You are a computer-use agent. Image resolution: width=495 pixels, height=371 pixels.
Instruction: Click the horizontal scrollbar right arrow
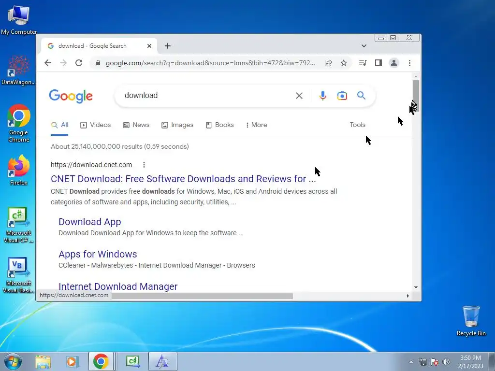click(408, 296)
